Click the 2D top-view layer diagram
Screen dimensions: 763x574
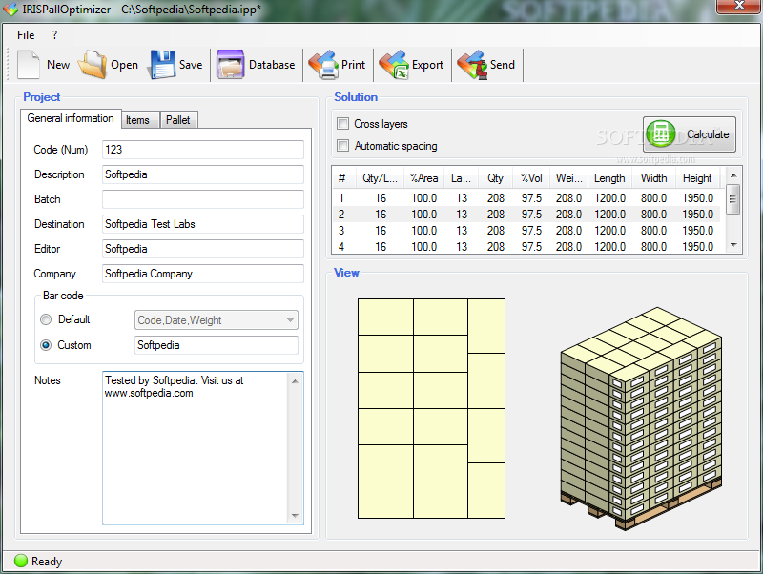(x=431, y=409)
